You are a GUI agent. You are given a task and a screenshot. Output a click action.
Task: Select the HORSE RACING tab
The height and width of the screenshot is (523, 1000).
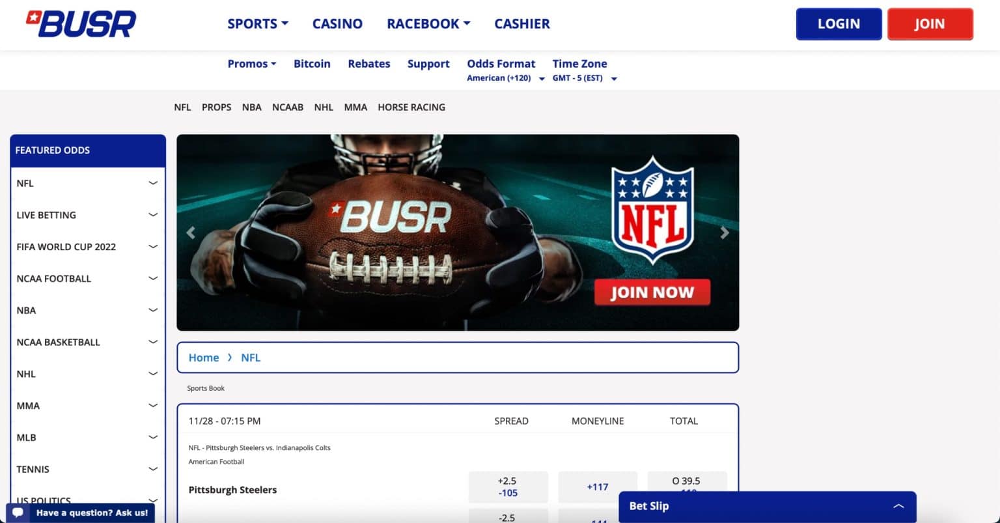tap(411, 107)
